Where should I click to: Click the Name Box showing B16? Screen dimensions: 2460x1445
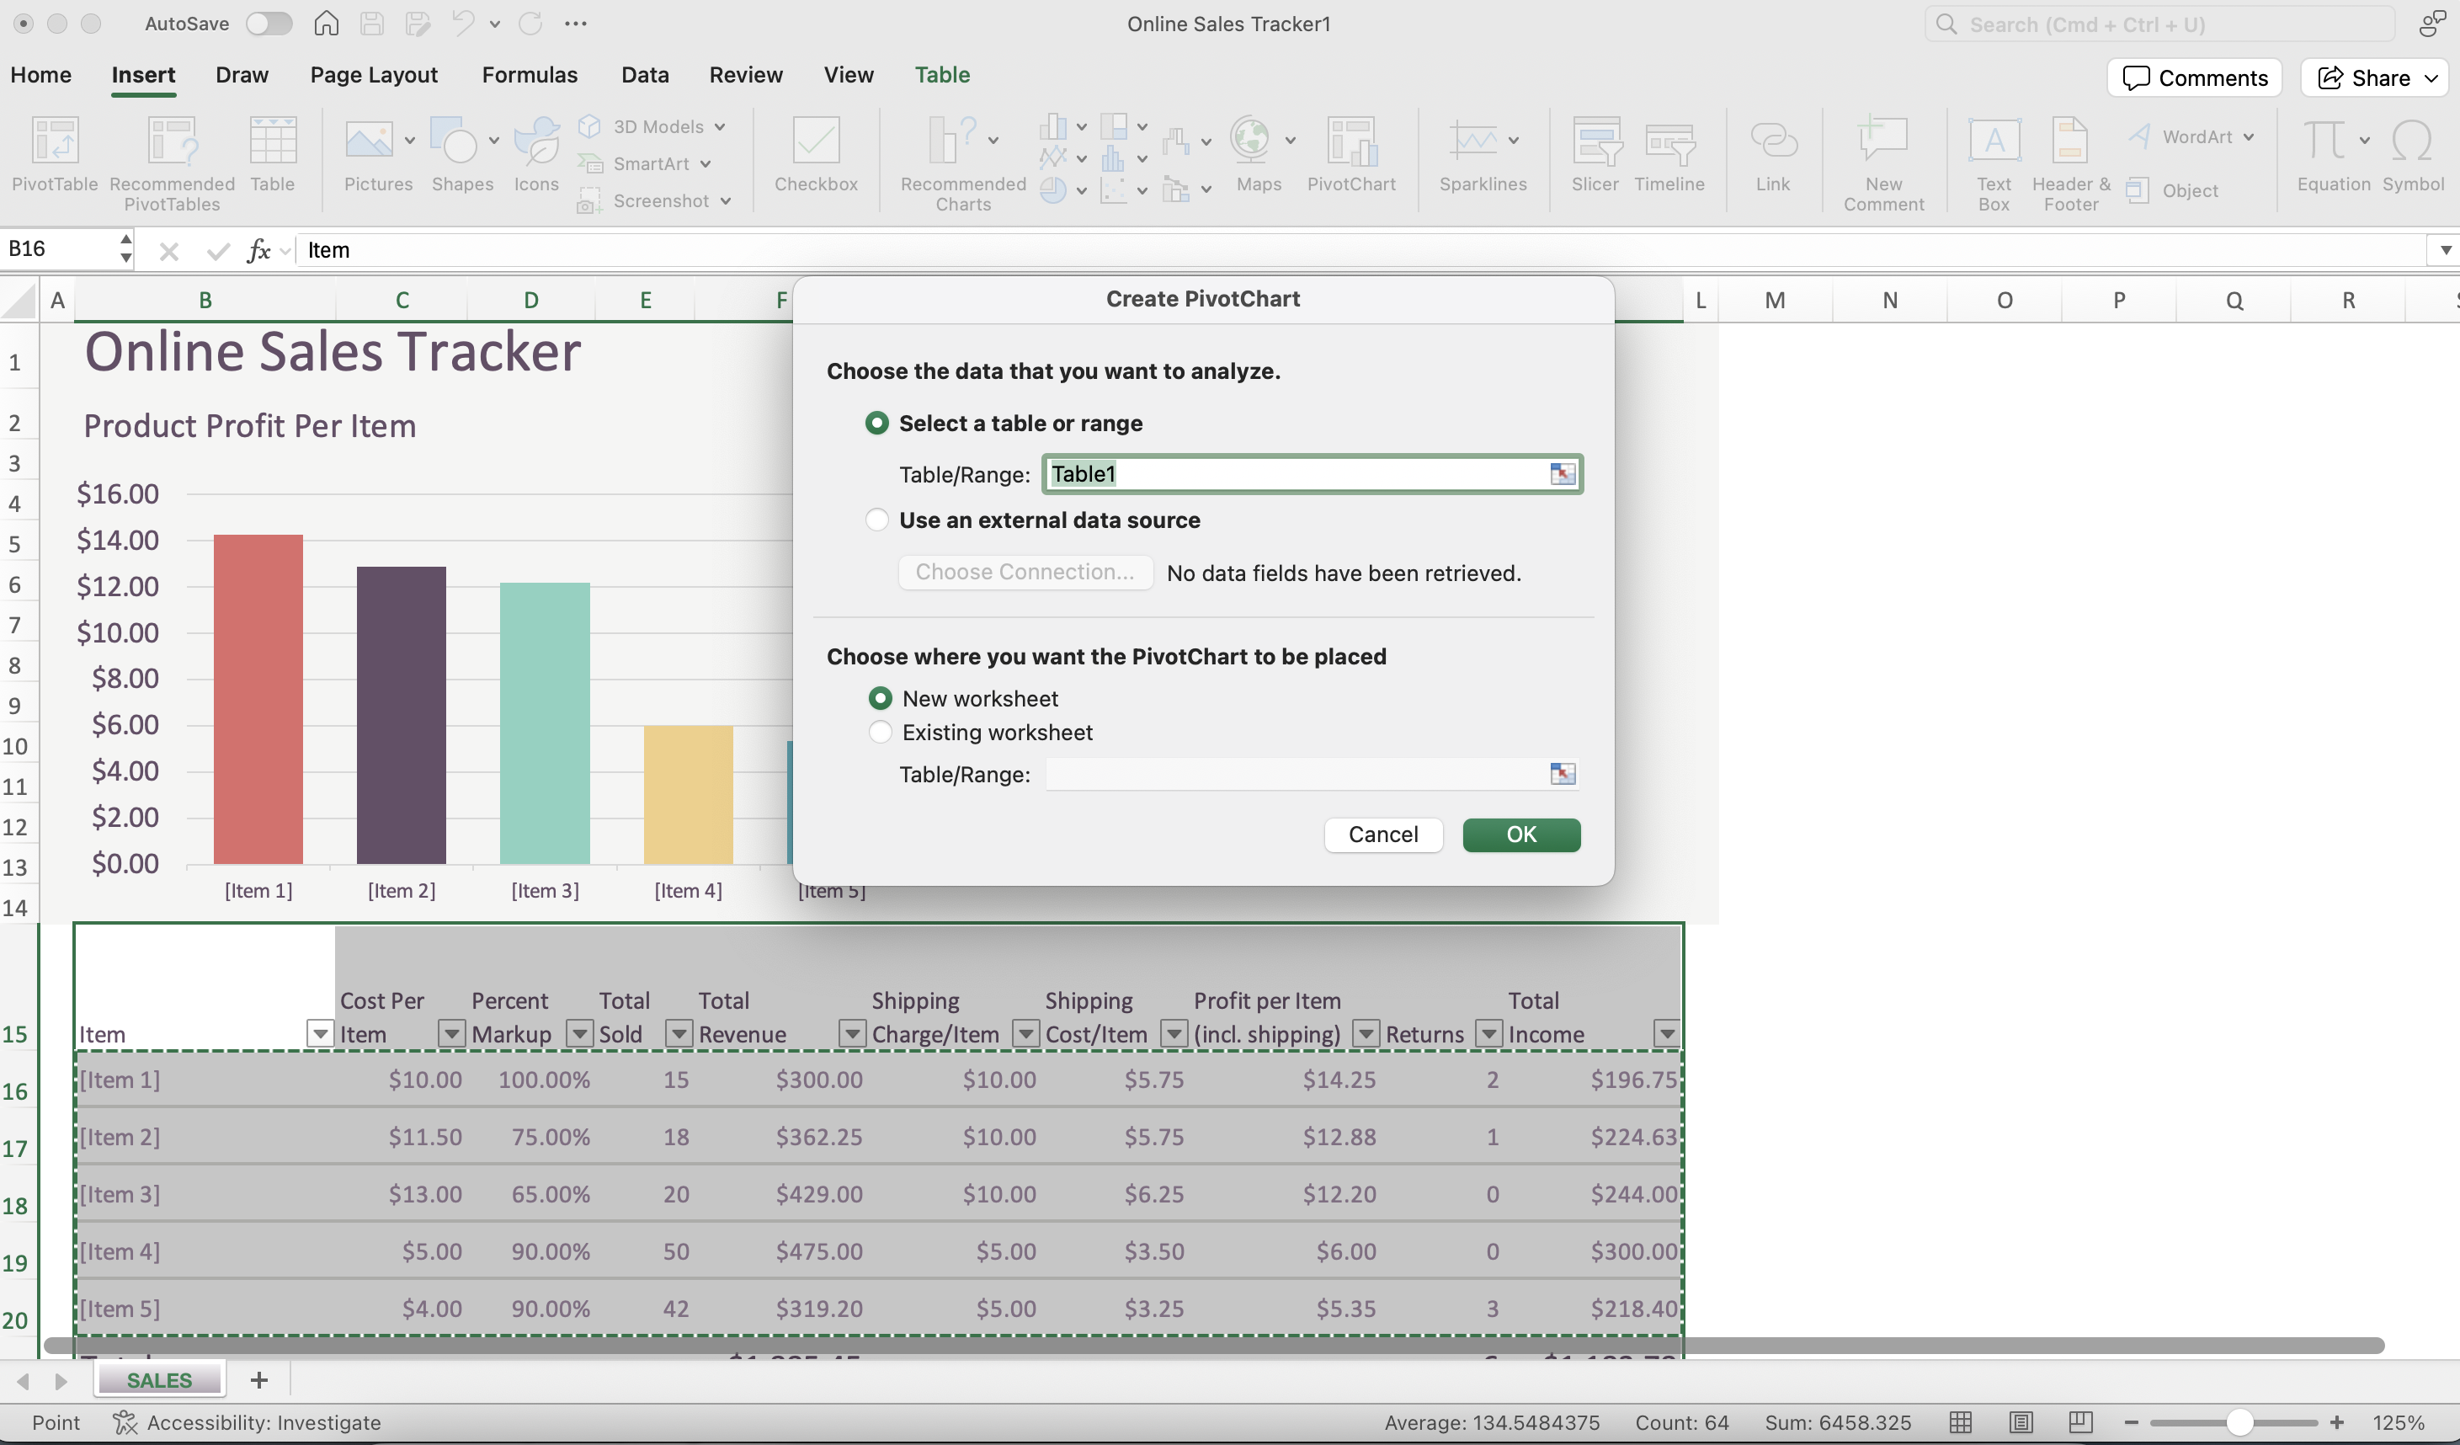(x=61, y=249)
